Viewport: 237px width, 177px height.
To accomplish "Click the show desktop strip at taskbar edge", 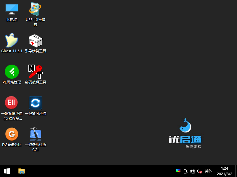I will pos(236,171).
